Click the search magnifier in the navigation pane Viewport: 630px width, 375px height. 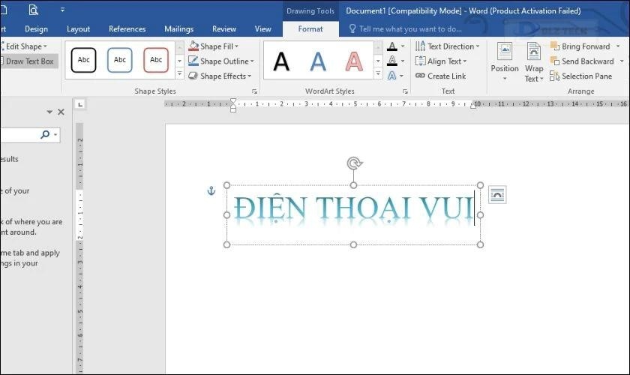[45, 133]
